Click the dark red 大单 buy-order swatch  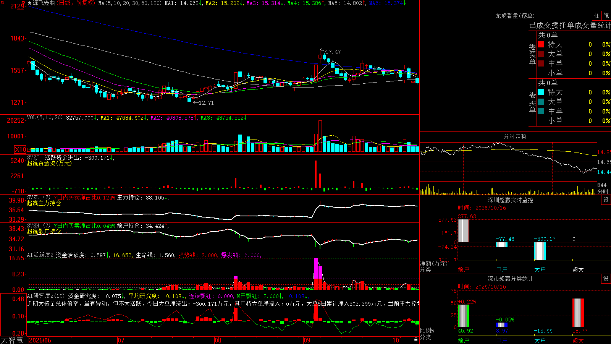click(x=541, y=54)
